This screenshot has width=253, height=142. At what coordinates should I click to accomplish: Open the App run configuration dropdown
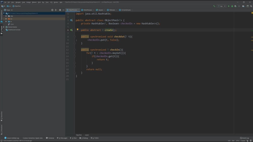pyautogui.click(x=222, y=6)
